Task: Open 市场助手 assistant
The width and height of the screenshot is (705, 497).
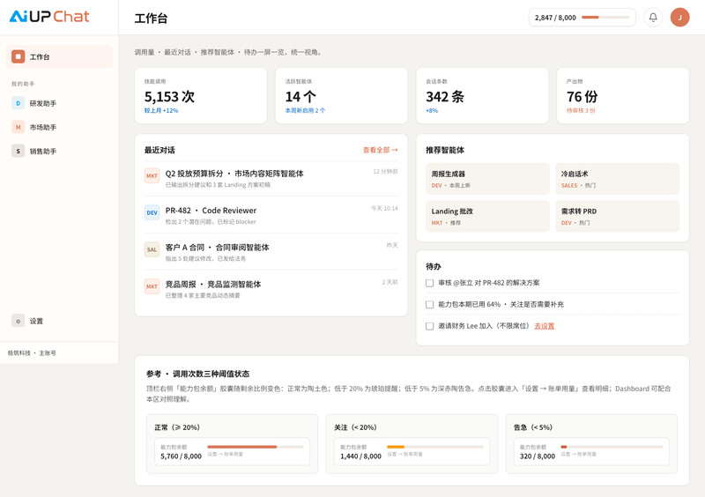Action: click(59, 127)
